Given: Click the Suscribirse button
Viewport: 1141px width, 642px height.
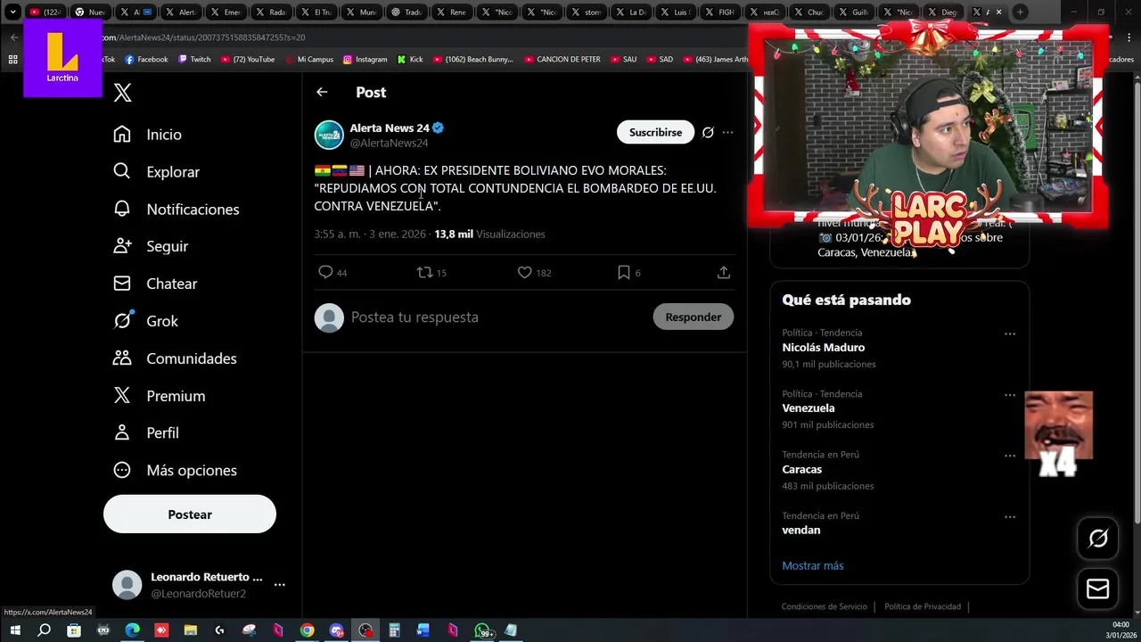Looking at the screenshot, I should click(x=655, y=132).
